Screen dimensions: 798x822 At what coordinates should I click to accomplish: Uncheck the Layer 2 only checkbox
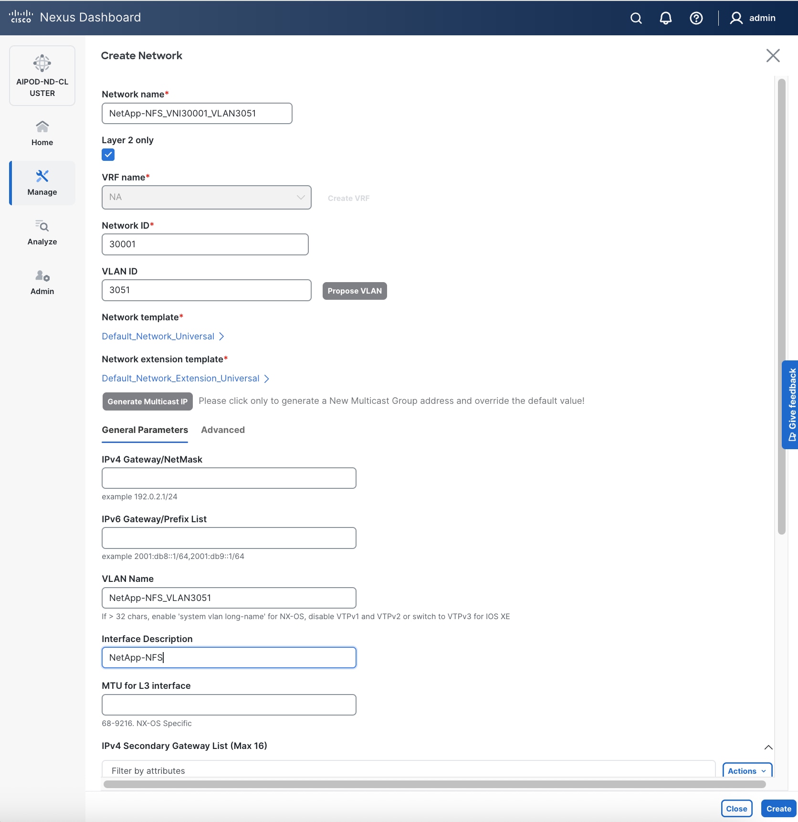108,154
